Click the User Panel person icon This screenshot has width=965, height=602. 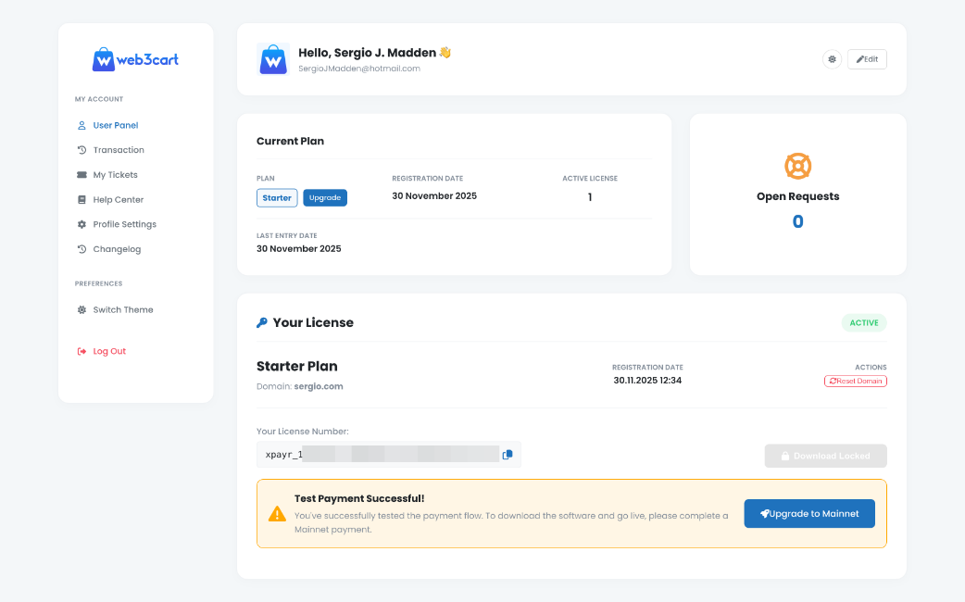[x=81, y=125]
